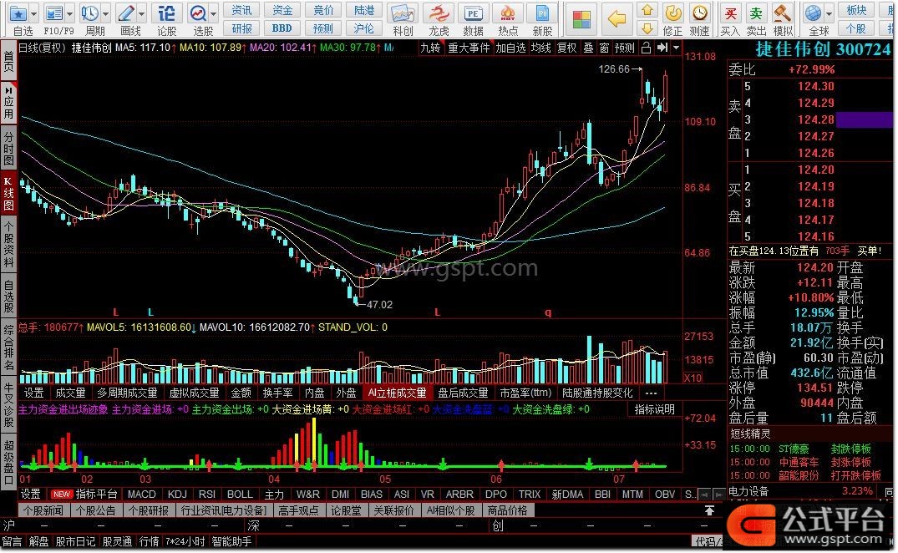This screenshot has width=898, height=553.
Task: Click the 加自选 add to watchlist button
Action: (511, 48)
